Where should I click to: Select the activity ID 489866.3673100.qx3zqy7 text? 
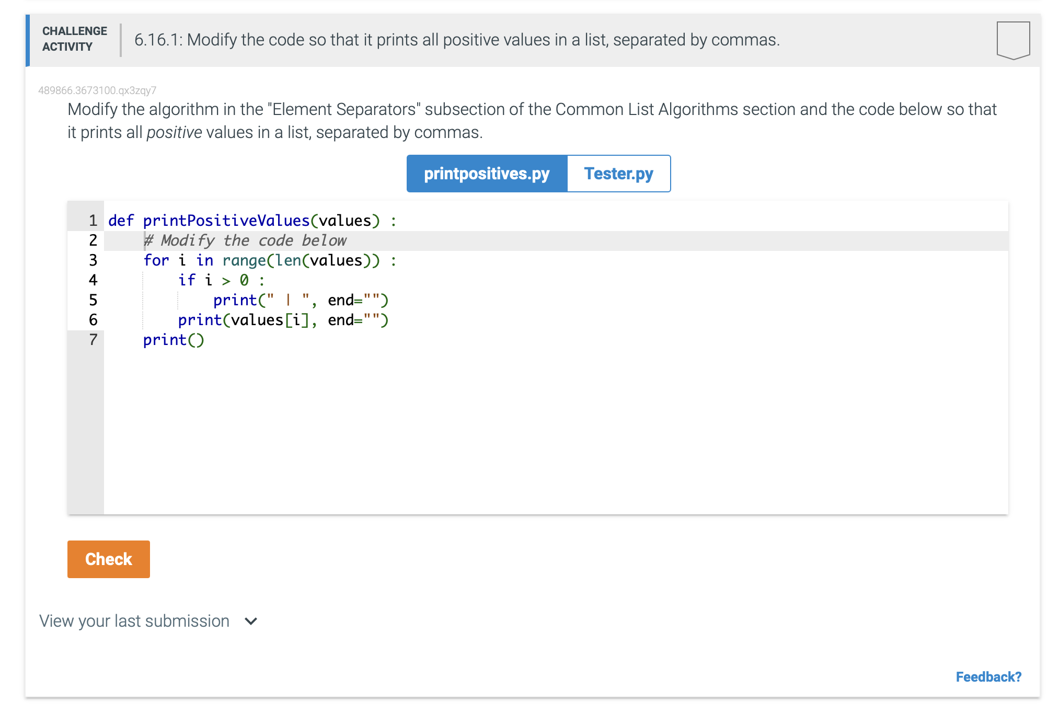coord(97,90)
